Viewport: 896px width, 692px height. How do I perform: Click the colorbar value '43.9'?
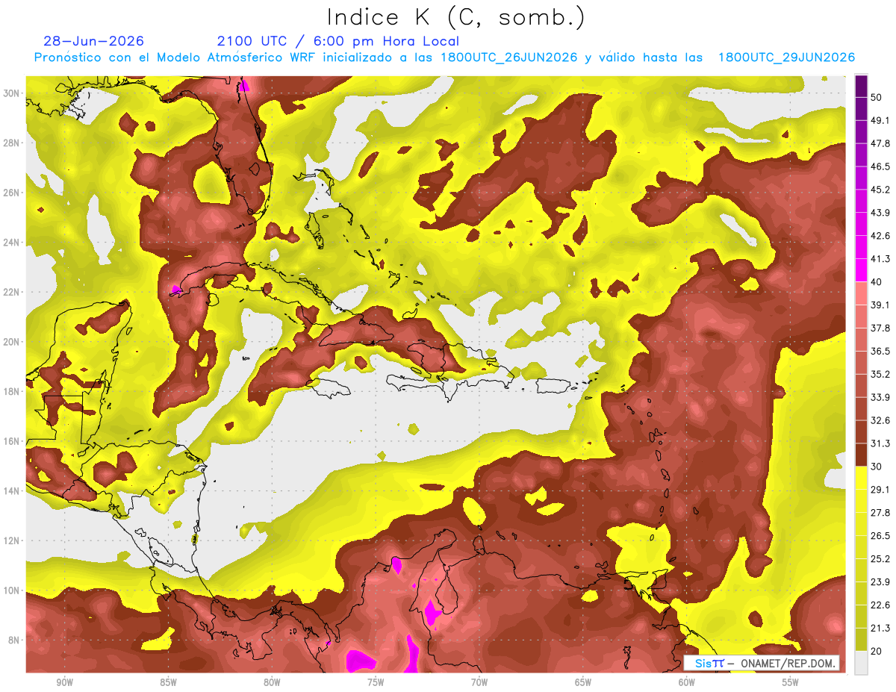[x=880, y=213]
